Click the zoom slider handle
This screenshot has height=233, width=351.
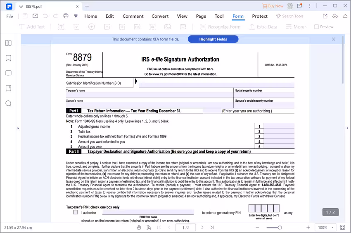(x=280, y=227)
